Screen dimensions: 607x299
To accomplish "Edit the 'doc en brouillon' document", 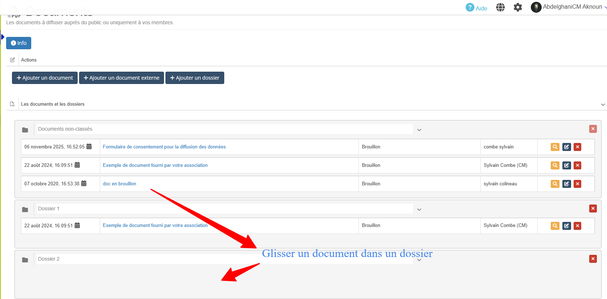I will (x=566, y=184).
